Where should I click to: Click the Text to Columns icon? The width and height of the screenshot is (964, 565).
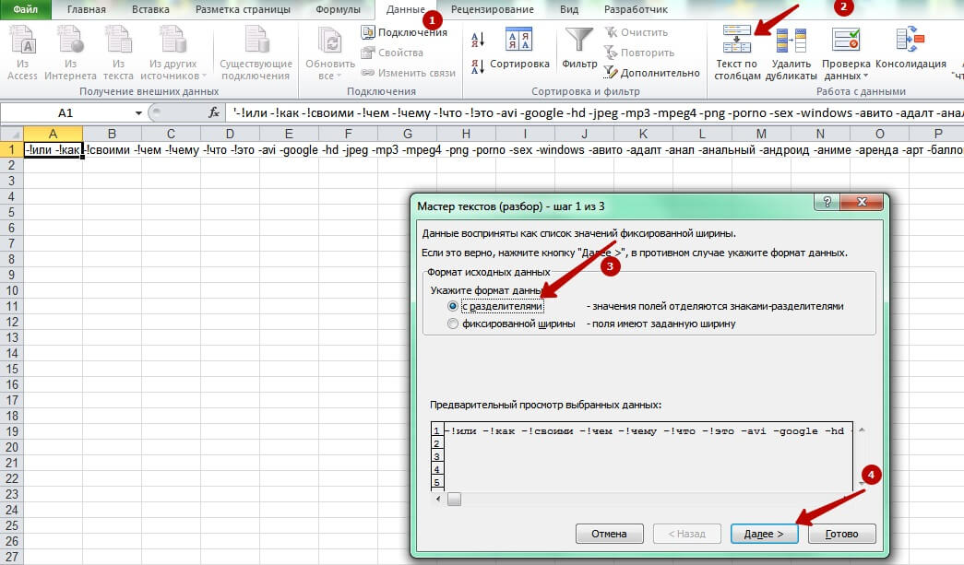737,43
